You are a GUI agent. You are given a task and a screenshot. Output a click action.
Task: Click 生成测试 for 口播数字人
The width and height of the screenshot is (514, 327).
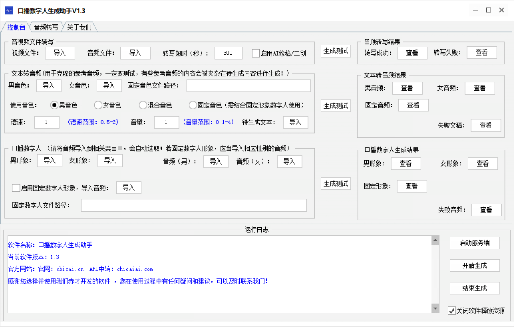(336, 183)
